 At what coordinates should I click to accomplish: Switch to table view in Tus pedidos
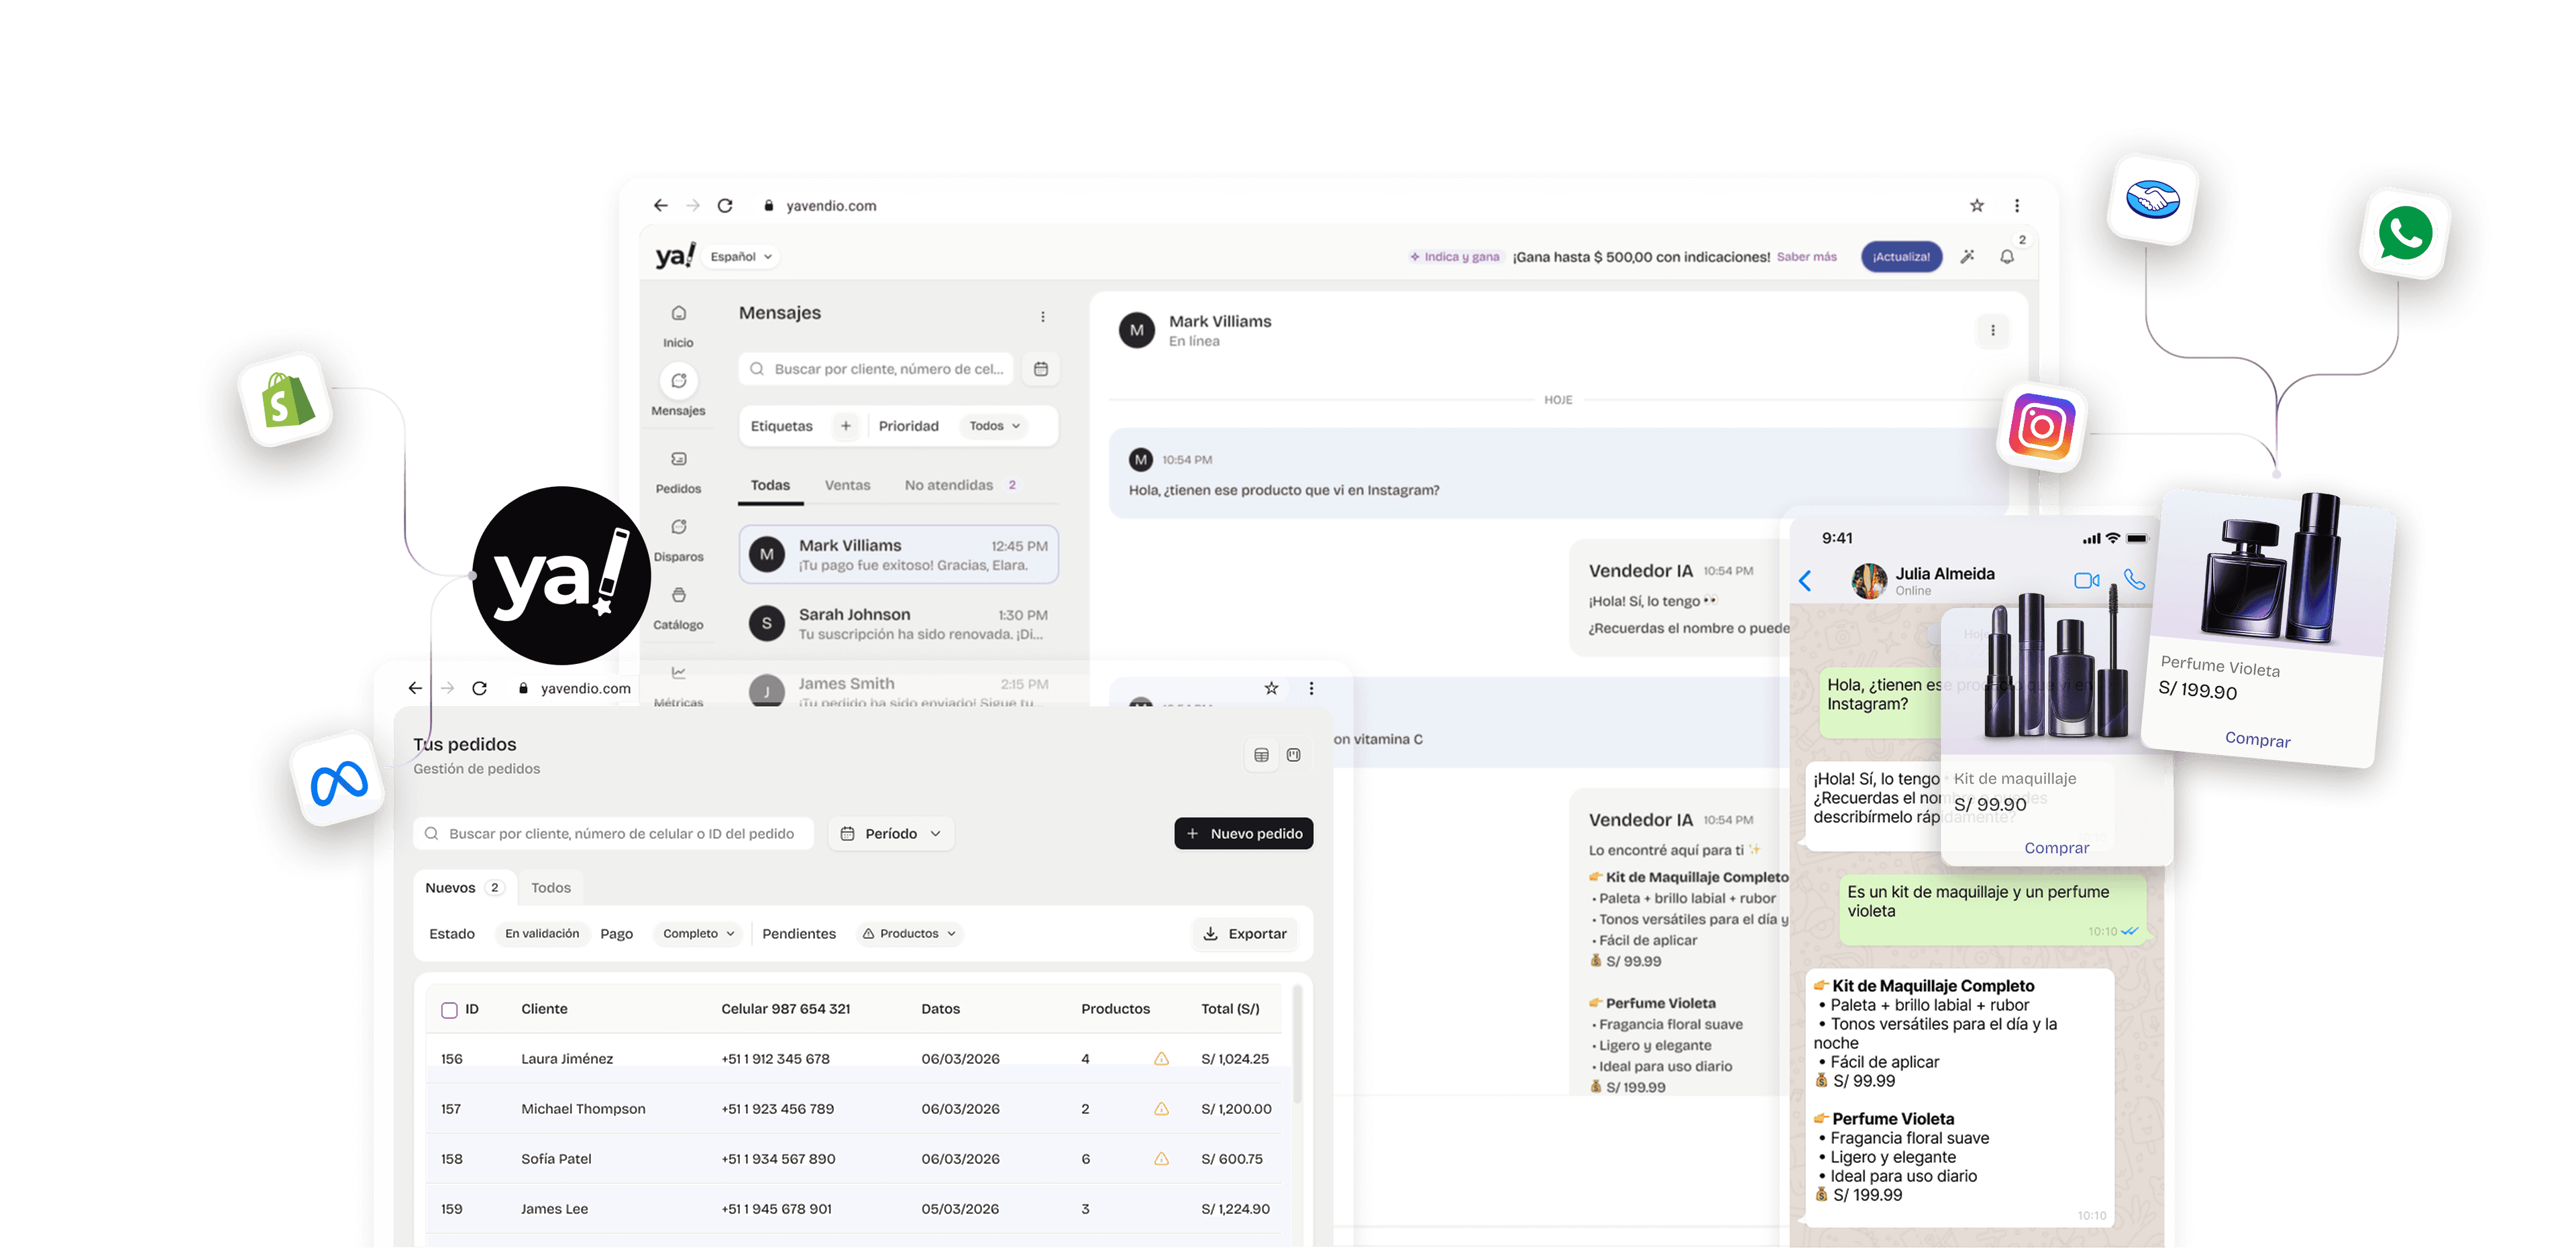coord(1261,755)
